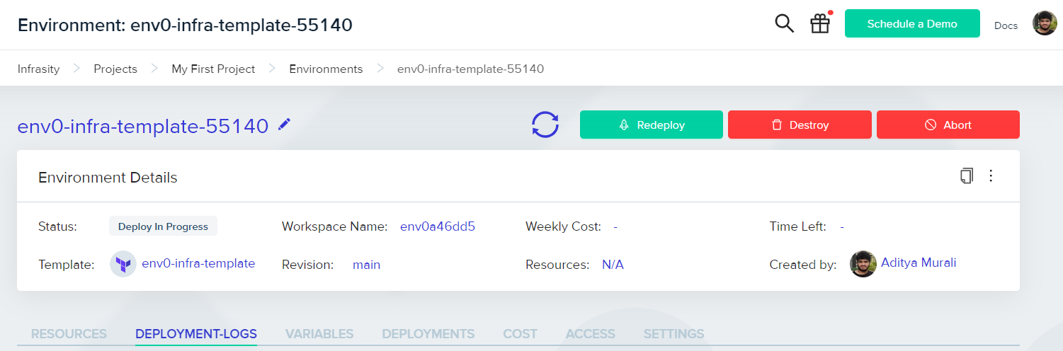Open the DEPLOYMENTS tab
The image size is (1063, 351).
coord(428,334)
